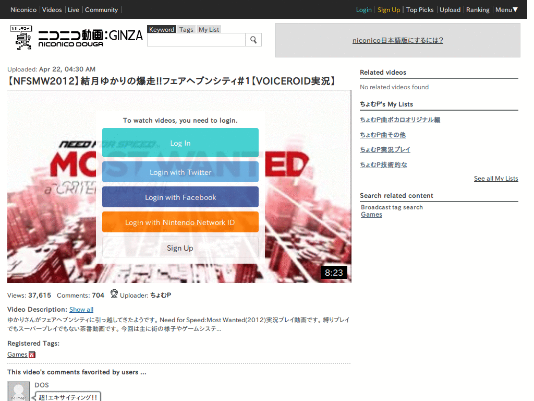The width and height of the screenshot is (534, 401).
Task: Click Games under Broadcast tag search
Action: pos(371,215)
